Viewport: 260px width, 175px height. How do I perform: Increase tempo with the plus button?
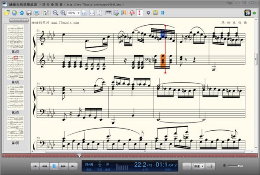click(x=211, y=166)
